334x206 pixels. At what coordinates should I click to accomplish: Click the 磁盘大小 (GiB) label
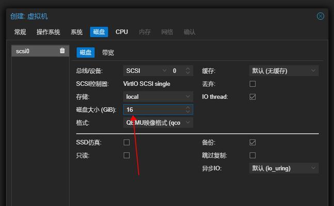pos(96,110)
